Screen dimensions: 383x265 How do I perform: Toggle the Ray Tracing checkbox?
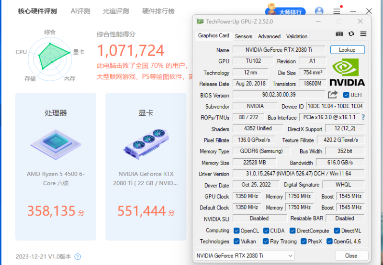[x=266, y=242]
